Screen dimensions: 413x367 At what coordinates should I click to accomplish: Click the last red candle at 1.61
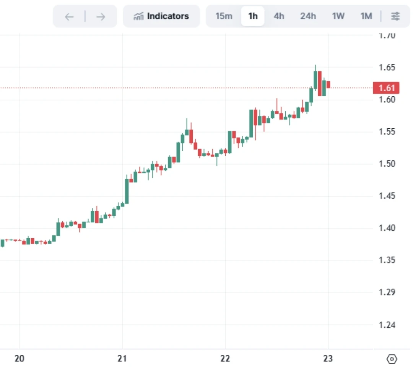point(328,84)
